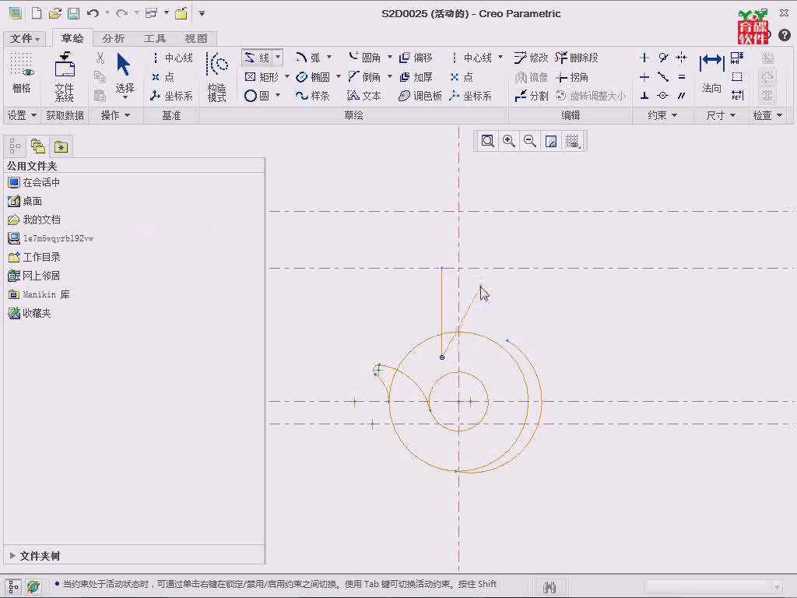Screen dimensions: 797x598
Task: Expand the Arc tool dropdown arrow
Action: coord(329,57)
